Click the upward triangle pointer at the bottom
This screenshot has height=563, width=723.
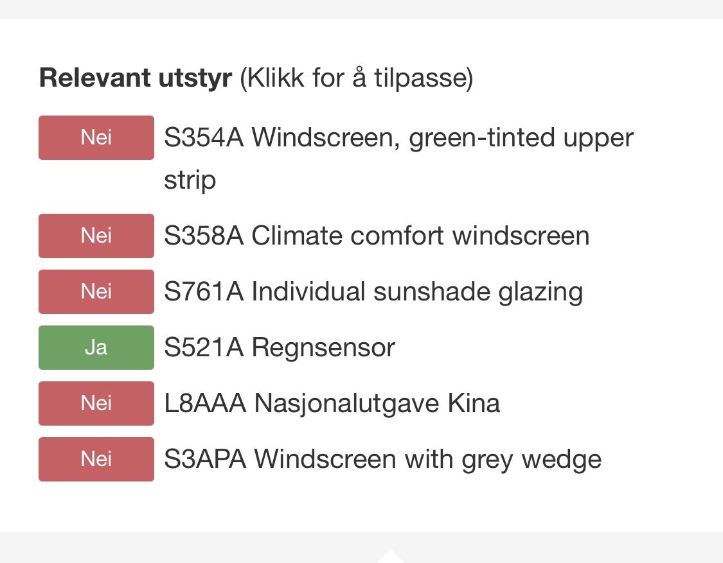[x=389, y=557]
